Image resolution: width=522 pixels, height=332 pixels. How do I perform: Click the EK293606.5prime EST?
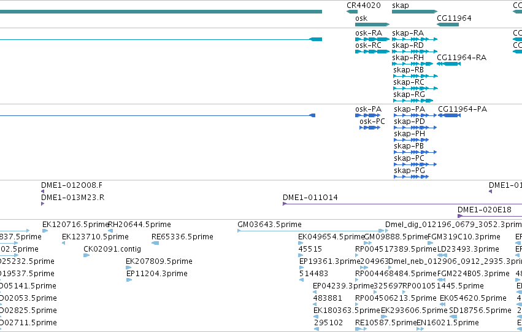pos(383,317)
